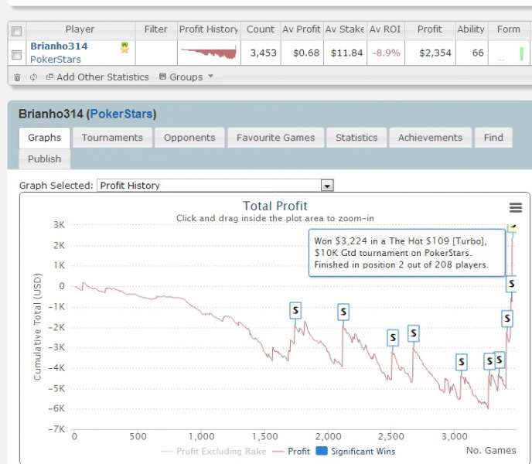Click the star badge next to Brianho314
532x464 pixels.
tap(124, 48)
